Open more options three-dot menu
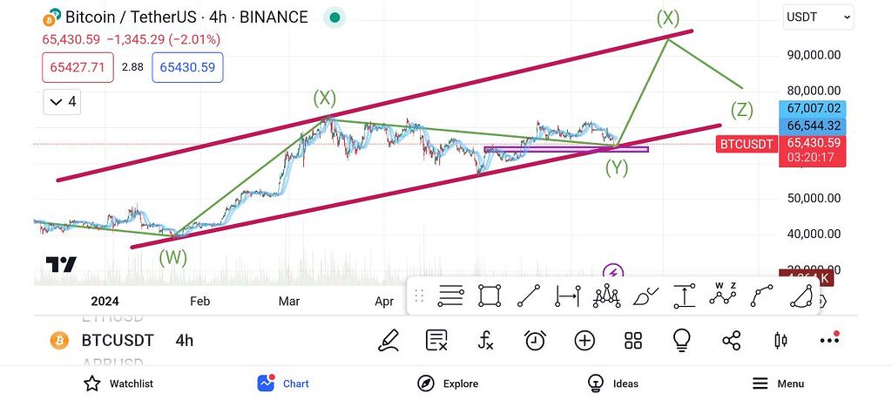 [829, 341]
